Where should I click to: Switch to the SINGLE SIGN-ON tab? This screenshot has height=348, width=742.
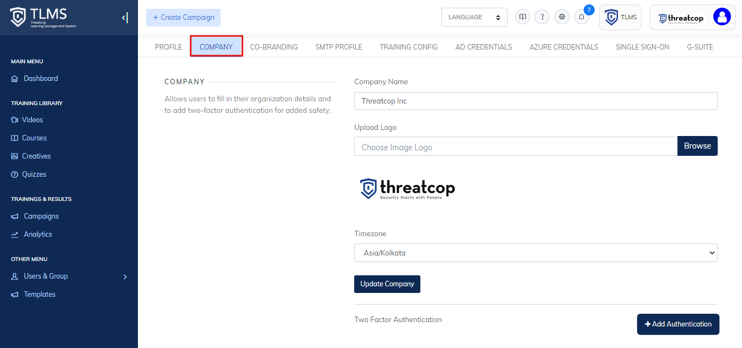pyautogui.click(x=643, y=47)
